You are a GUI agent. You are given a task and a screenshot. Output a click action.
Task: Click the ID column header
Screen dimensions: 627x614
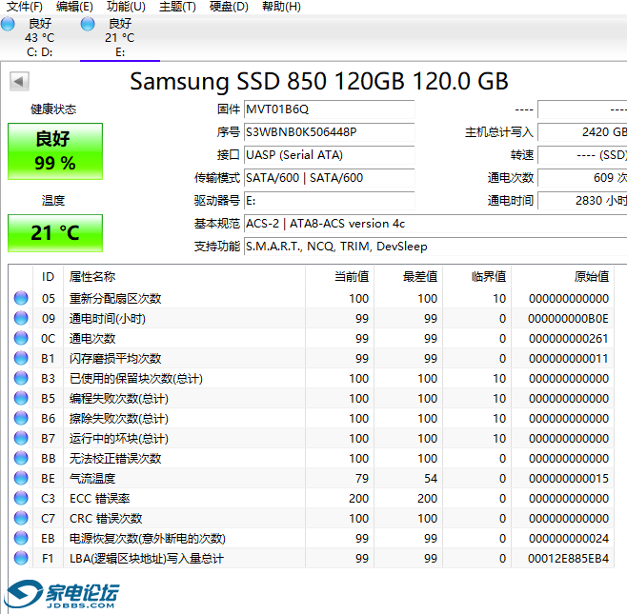(48, 277)
